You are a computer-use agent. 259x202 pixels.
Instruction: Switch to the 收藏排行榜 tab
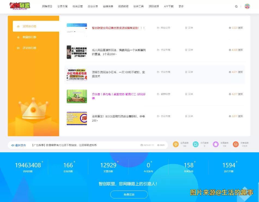click(x=29, y=37)
